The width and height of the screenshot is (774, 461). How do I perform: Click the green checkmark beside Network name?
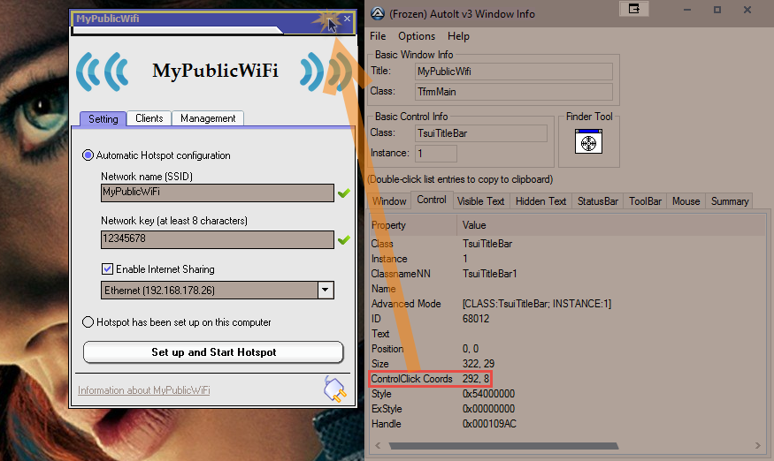[x=344, y=192]
